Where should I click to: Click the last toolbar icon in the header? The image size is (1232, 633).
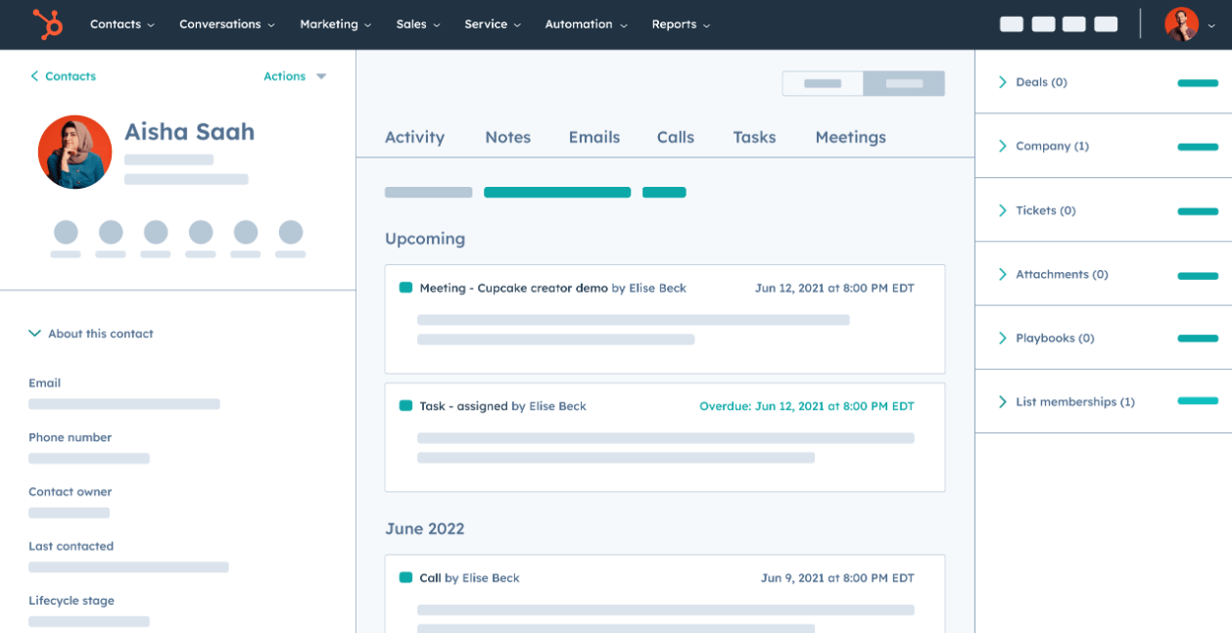pyautogui.click(x=1106, y=23)
